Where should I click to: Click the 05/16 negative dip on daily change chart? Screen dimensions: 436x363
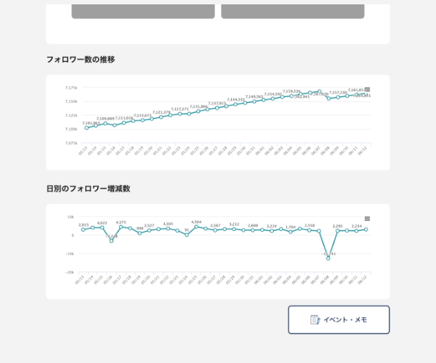click(x=112, y=240)
